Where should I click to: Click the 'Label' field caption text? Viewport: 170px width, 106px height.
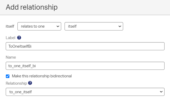pos(10,38)
